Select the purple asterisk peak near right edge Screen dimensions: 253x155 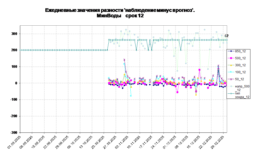218,66
